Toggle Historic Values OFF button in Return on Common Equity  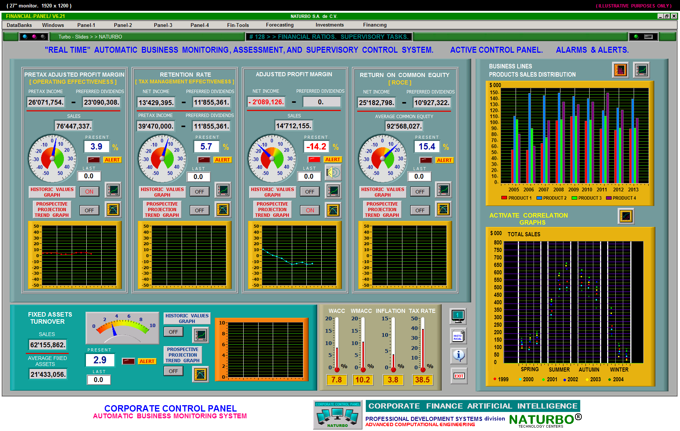(x=420, y=192)
